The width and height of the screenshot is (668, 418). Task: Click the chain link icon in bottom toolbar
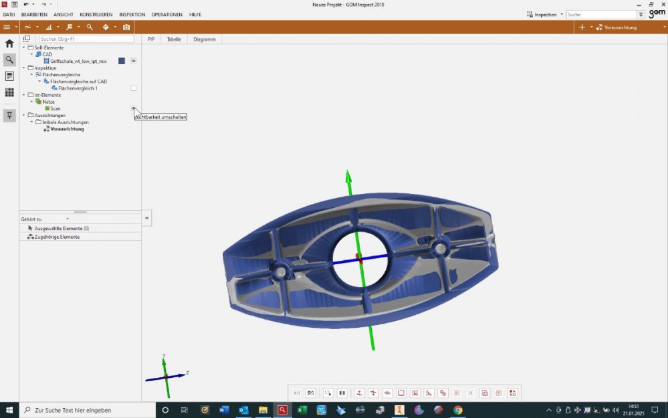[x=443, y=393]
